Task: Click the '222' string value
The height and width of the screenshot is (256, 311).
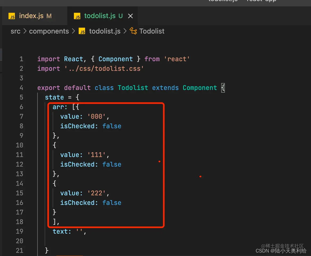Action: [96, 193]
